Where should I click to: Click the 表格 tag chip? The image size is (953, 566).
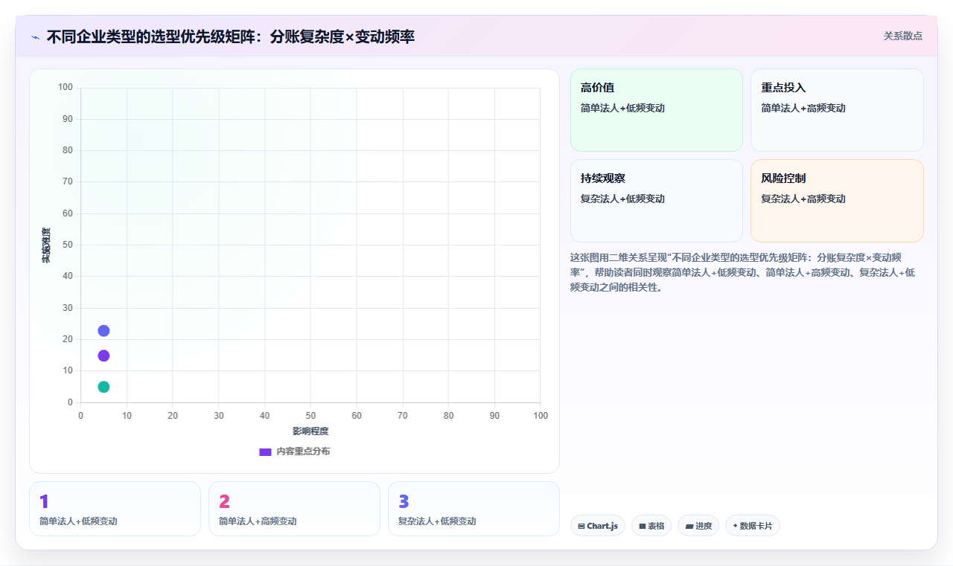(651, 526)
